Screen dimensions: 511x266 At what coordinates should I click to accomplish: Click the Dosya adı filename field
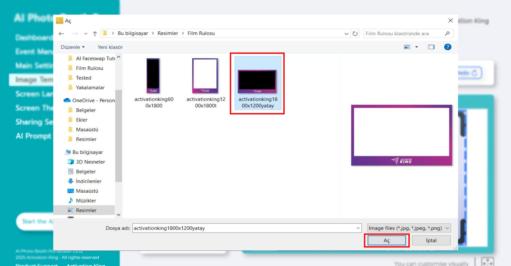click(244, 228)
